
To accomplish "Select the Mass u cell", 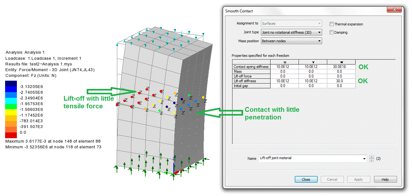I will coord(284,72).
